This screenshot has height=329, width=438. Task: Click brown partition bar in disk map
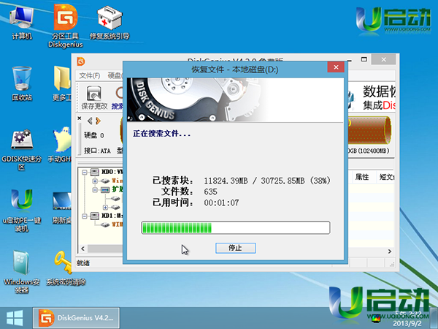(x=369, y=131)
